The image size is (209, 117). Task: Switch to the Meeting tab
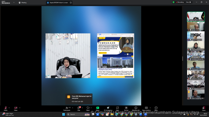click(23, 3)
